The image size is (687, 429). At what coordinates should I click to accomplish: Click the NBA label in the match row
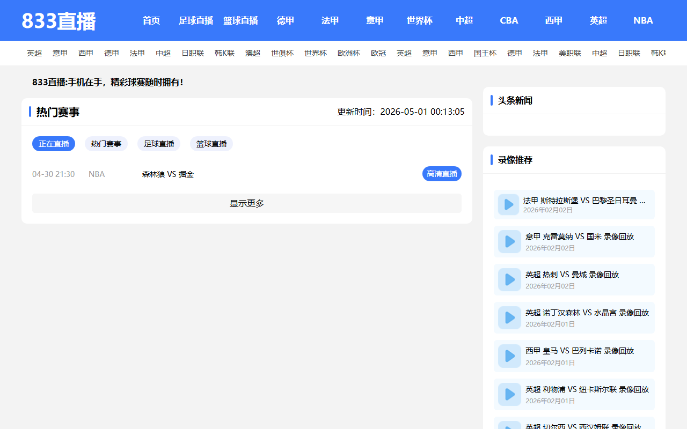(x=97, y=174)
